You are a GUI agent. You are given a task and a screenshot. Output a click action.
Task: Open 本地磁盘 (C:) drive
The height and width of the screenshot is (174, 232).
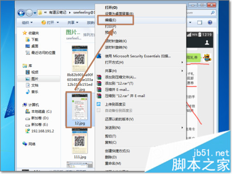(39, 111)
